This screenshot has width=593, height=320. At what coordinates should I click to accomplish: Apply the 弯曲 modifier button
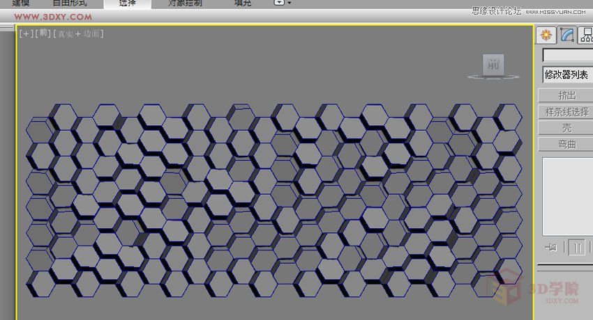pyautogui.click(x=566, y=145)
